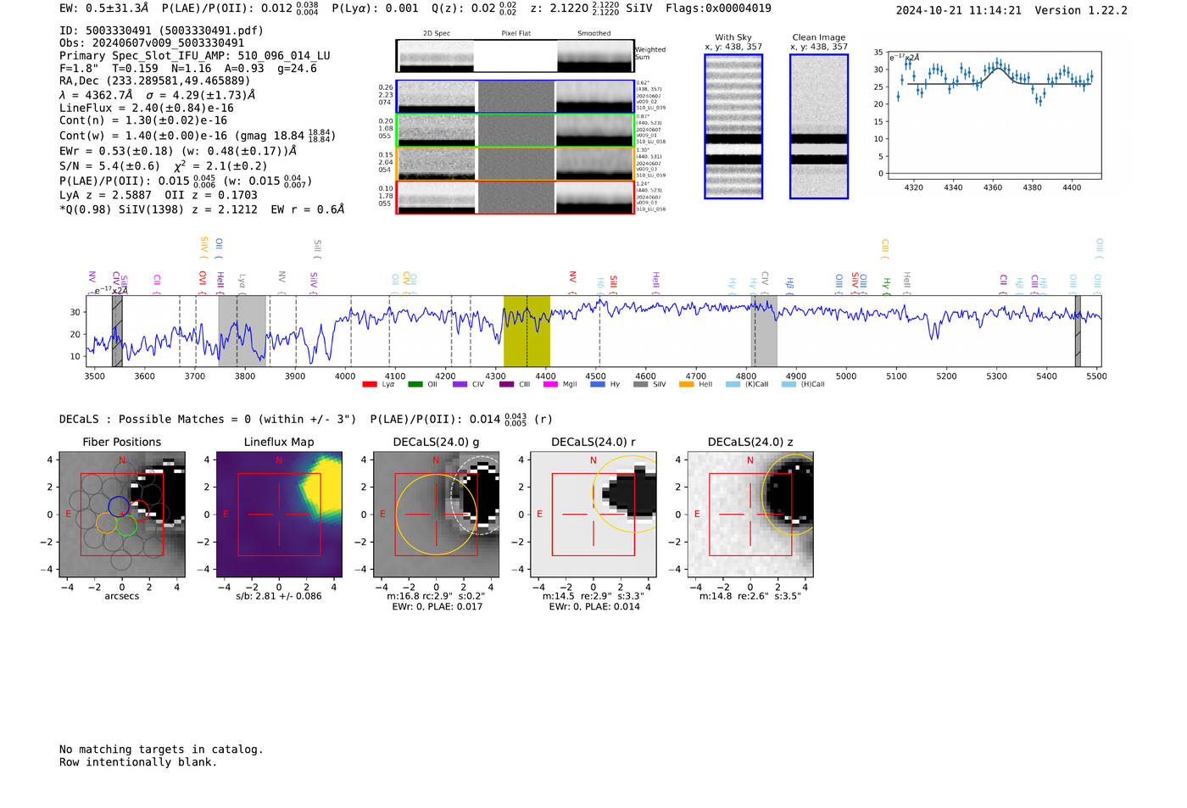Click the green OII legend swatch

(x=415, y=384)
